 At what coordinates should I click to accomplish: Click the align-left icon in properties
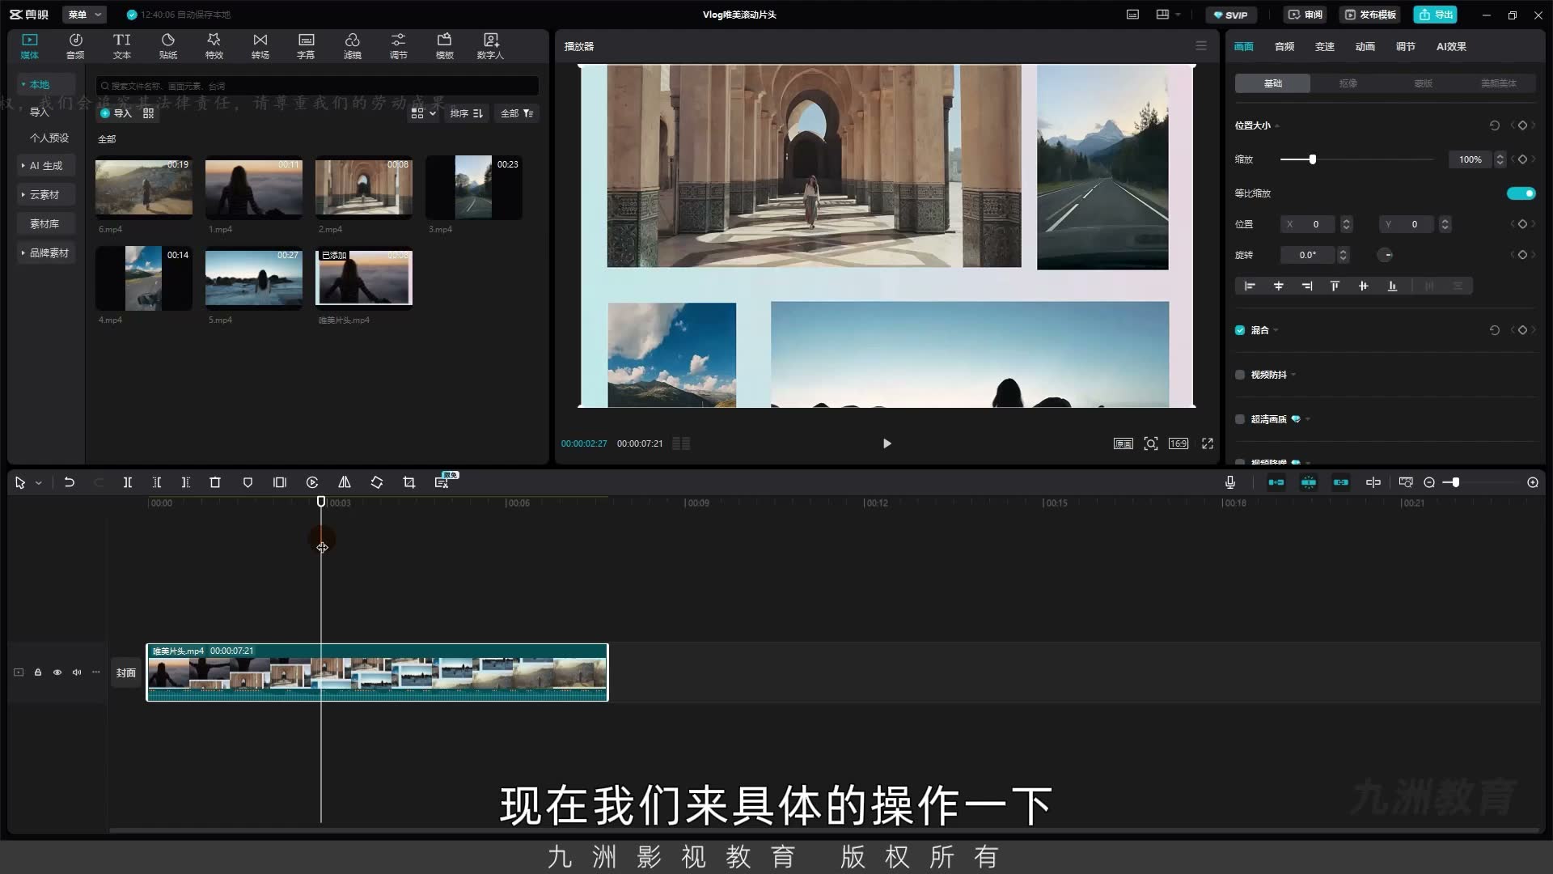(x=1250, y=286)
